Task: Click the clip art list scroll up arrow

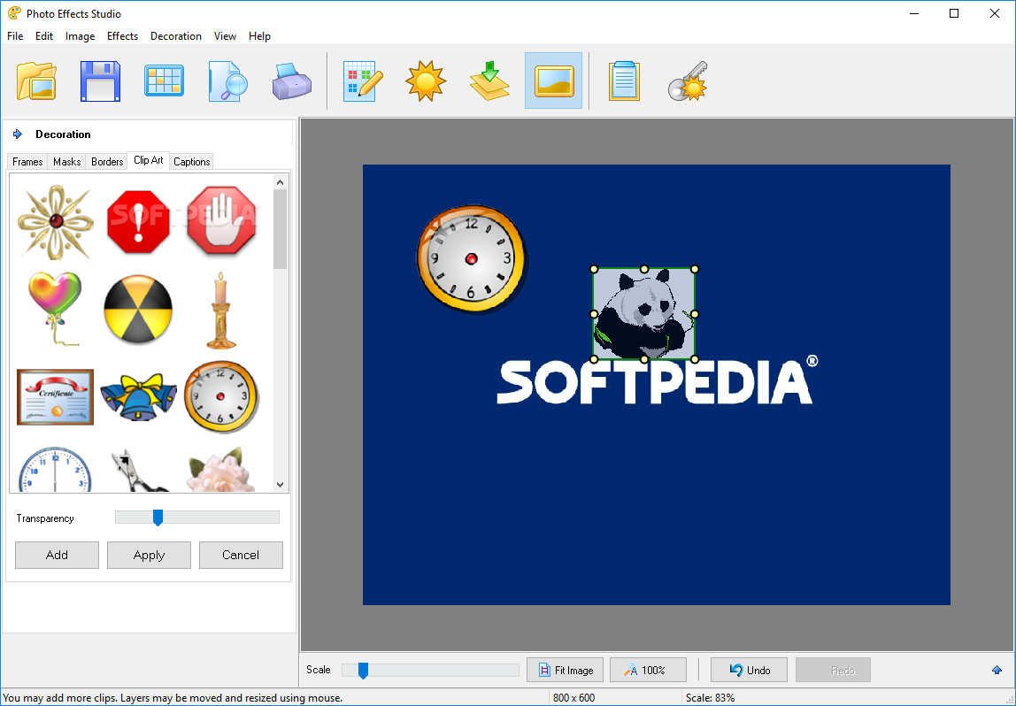Action: [280, 182]
